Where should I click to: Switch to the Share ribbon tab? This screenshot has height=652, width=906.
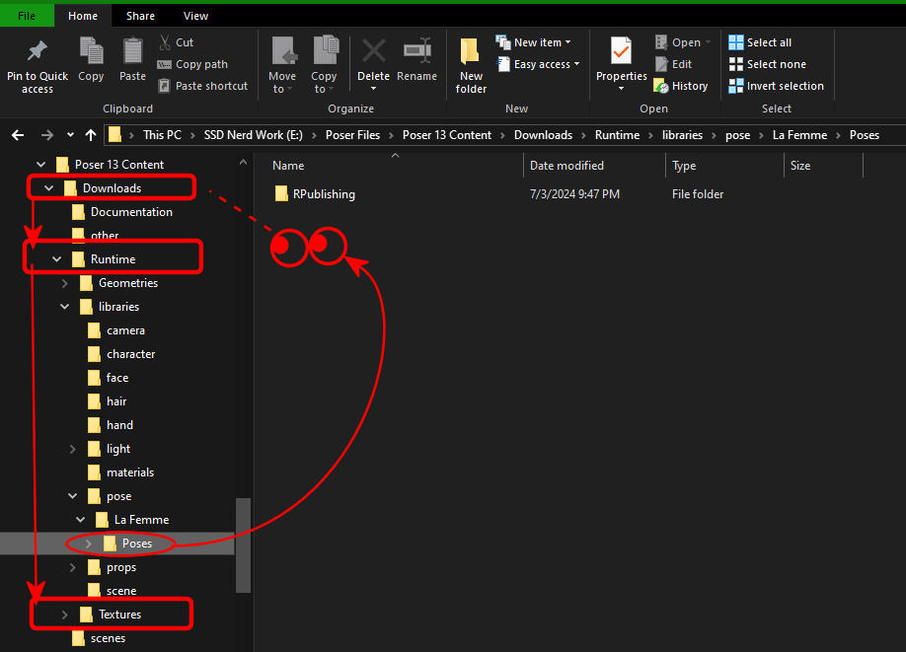[140, 16]
